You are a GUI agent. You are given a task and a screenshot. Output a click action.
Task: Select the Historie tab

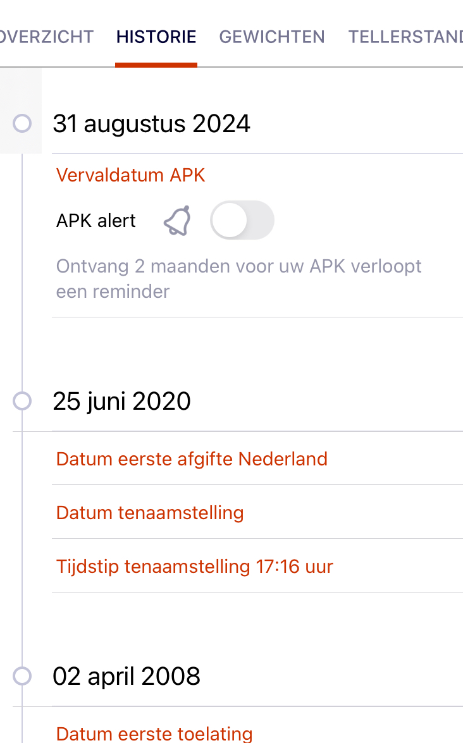coord(156,37)
